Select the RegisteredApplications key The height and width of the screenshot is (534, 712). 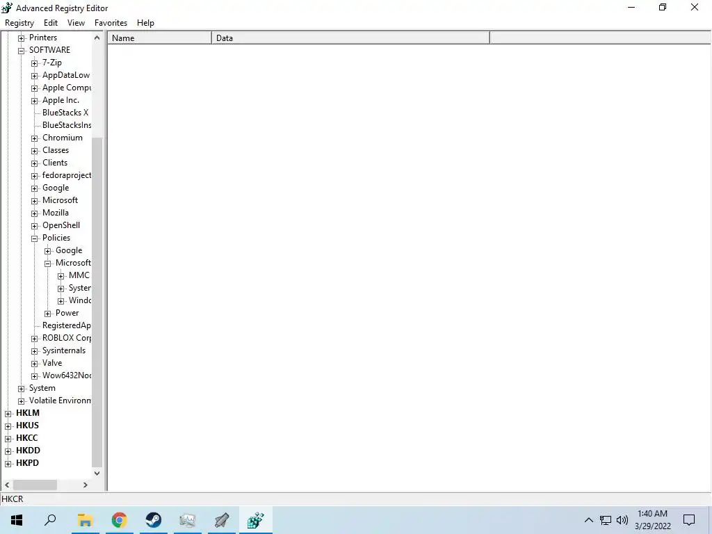coord(67,325)
